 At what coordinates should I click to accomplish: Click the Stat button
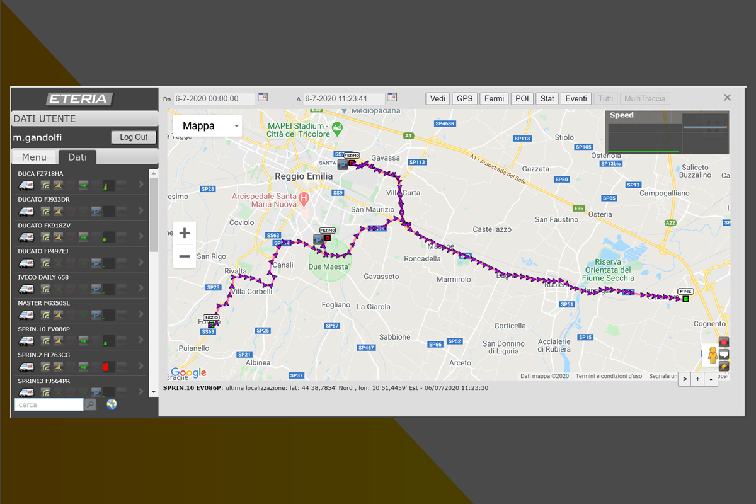547,99
